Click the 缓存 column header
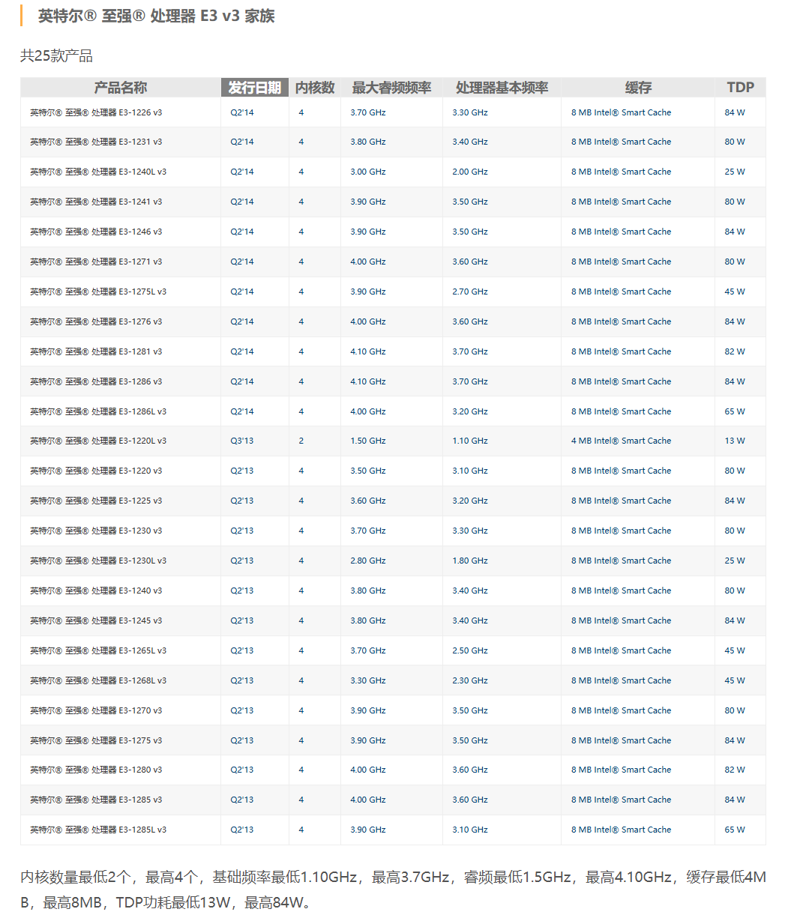 (x=637, y=88)
